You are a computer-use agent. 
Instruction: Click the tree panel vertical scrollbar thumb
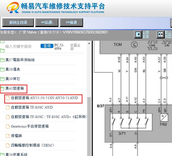tap(89, 126)
